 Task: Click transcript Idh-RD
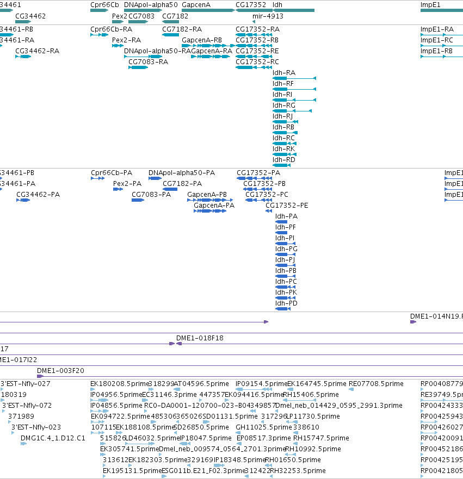284,160
